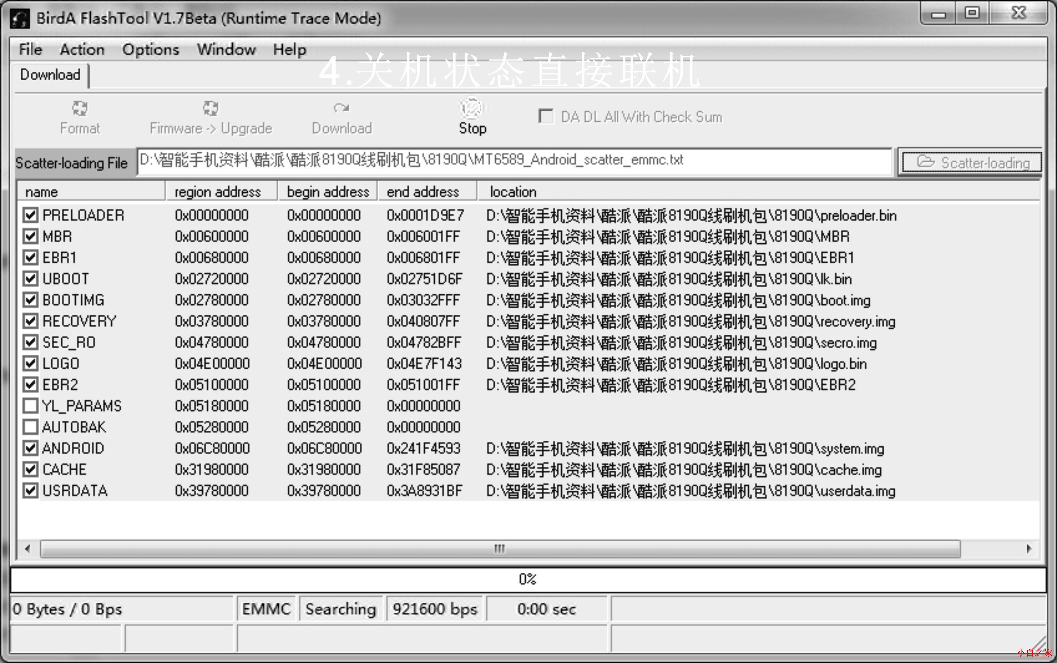The image size is (1057, 663).
Task: Select the preloader.bin location text
Action: point(691,215)
